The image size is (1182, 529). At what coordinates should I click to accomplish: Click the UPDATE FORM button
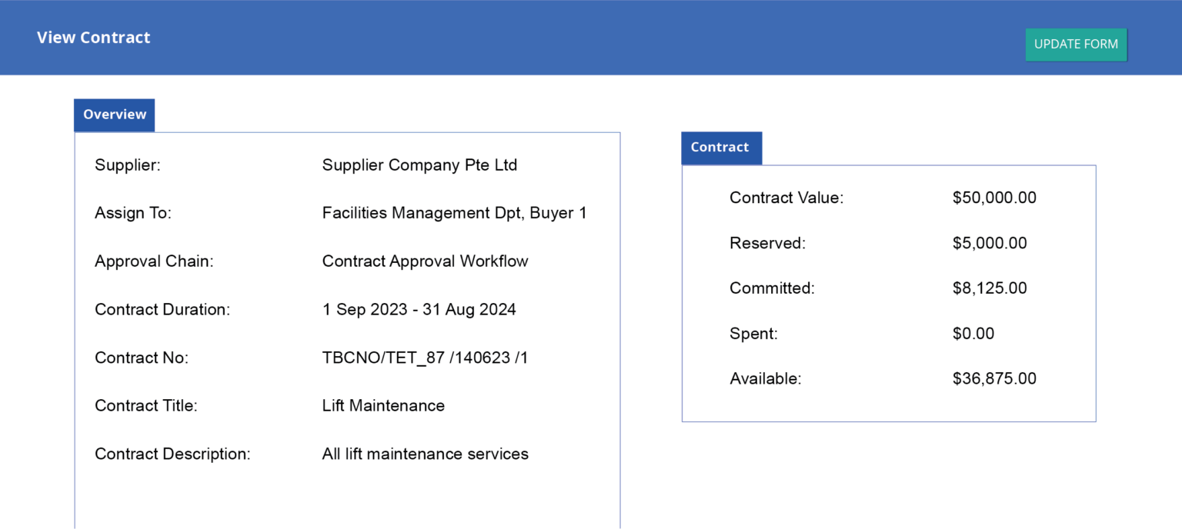pos(1075,44)
